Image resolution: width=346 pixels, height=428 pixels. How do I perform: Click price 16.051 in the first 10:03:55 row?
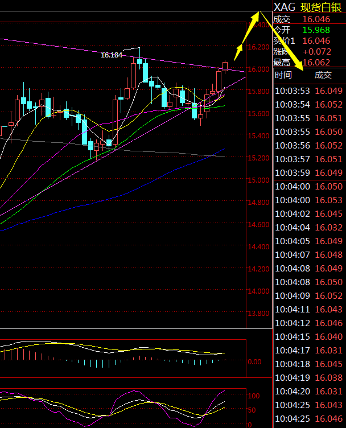point(328,118)
